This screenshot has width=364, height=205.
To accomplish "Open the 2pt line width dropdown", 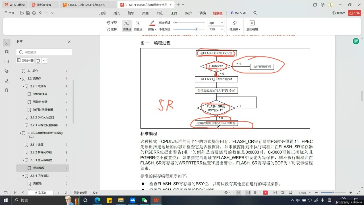I will click(x=216, y=23).
